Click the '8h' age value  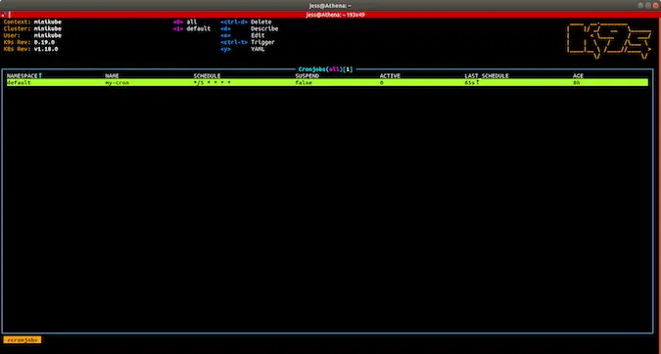[576, 83]
